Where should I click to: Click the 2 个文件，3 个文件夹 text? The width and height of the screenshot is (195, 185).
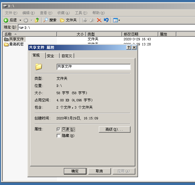[x=74, y=107]
